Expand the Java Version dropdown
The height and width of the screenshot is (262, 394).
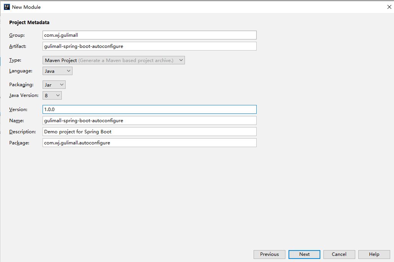(x=52, y=95)
